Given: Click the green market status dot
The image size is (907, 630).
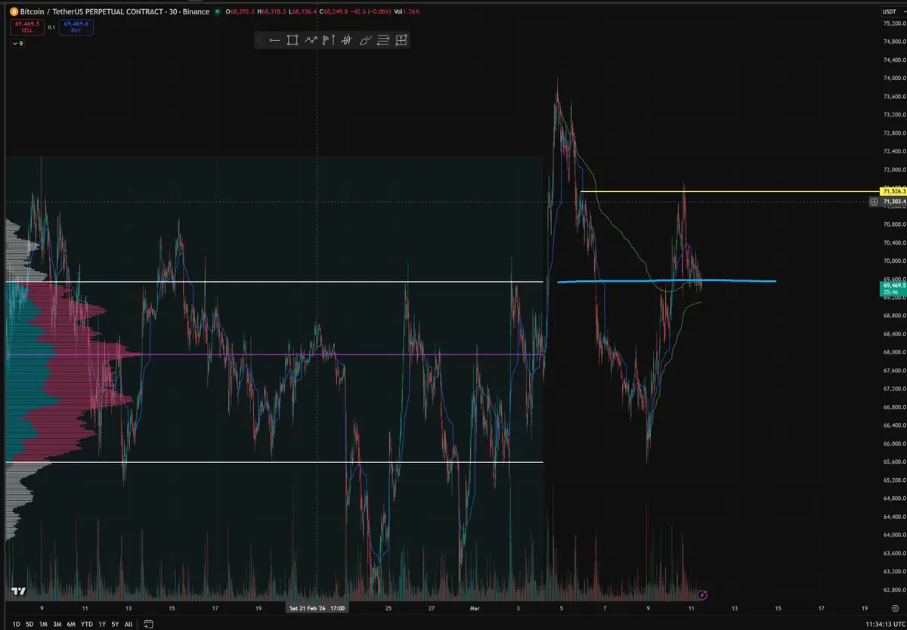Looking at the screenshot, I should pos(217,12).
